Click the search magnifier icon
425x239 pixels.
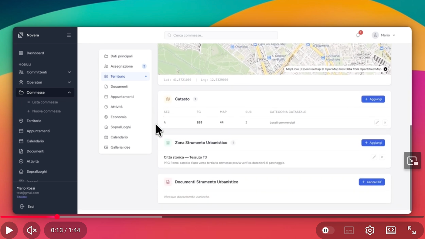tap(169, 35)
